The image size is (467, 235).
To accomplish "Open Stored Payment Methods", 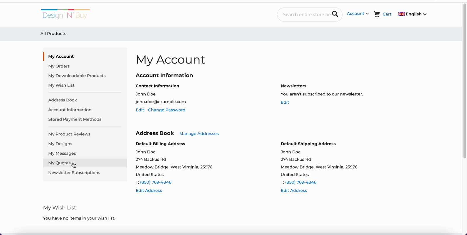I will 75,119.
